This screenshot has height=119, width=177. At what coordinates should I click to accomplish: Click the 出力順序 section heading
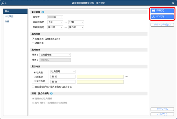click(x=36, y=50)
